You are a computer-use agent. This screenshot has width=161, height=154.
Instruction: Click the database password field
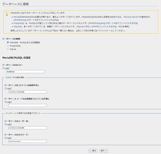tap(27, 141)
